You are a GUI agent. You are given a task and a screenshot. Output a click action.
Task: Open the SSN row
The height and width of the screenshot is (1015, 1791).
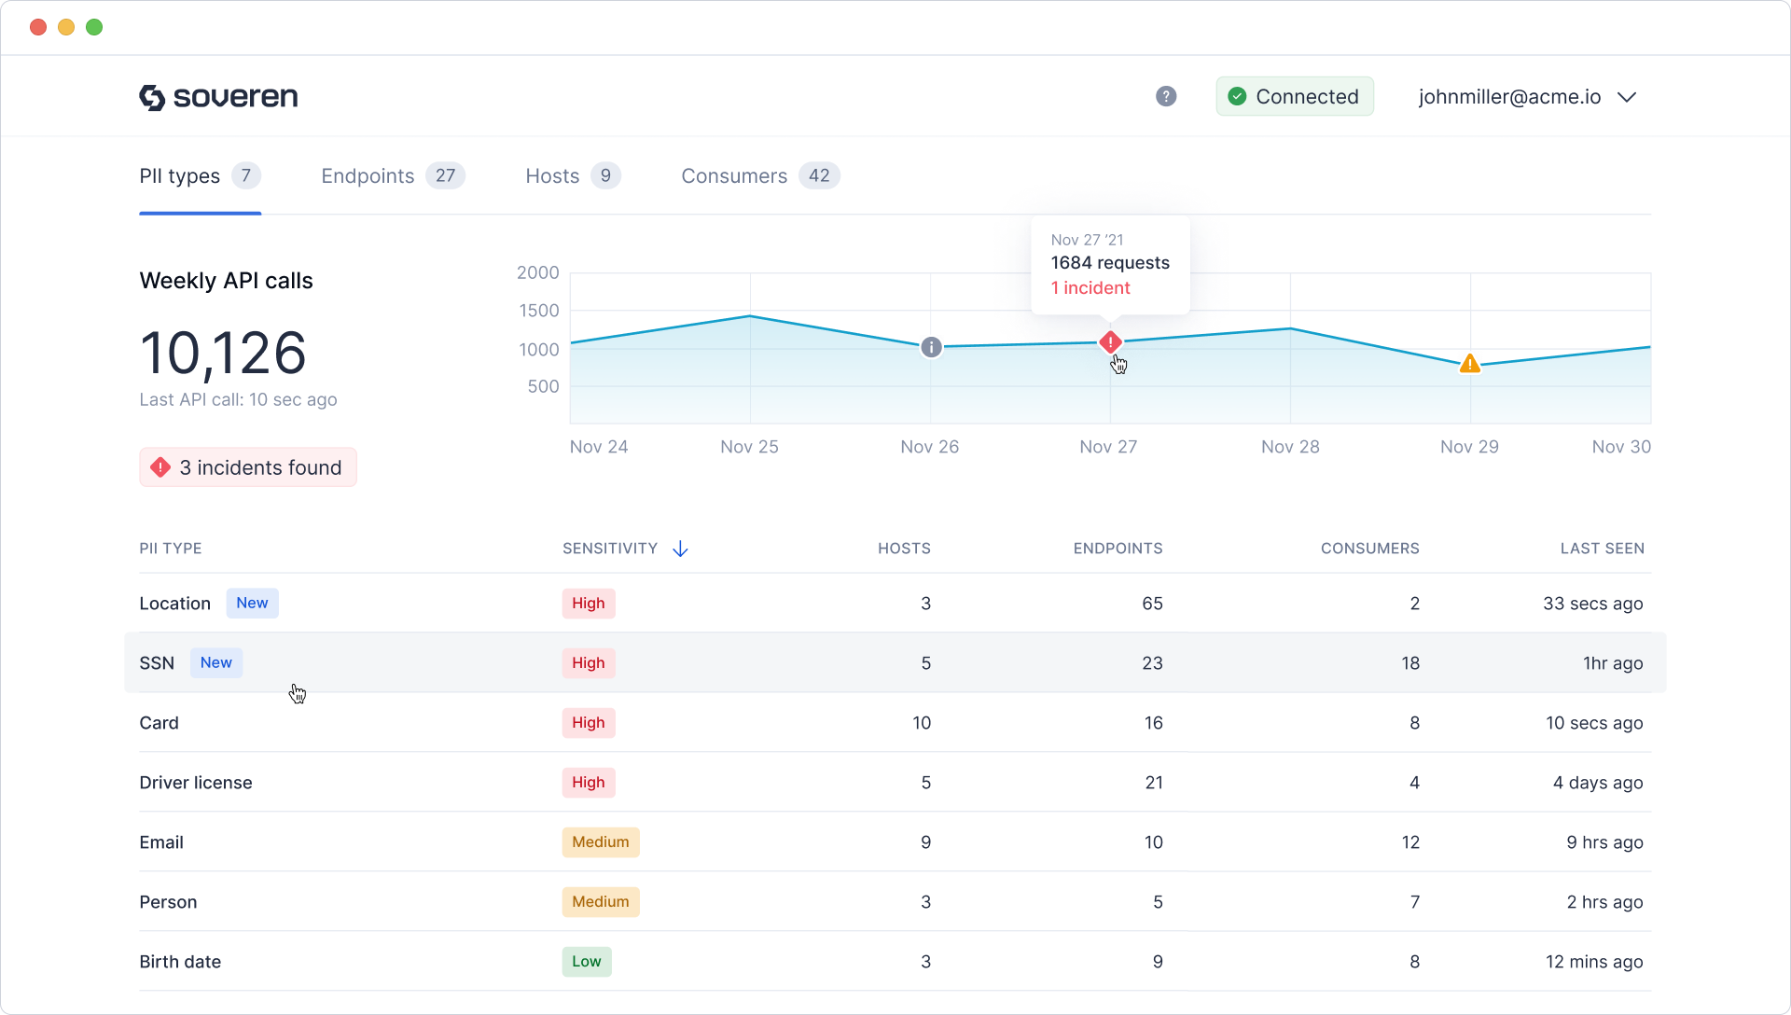pyautogui.click(x=157, y=663)
